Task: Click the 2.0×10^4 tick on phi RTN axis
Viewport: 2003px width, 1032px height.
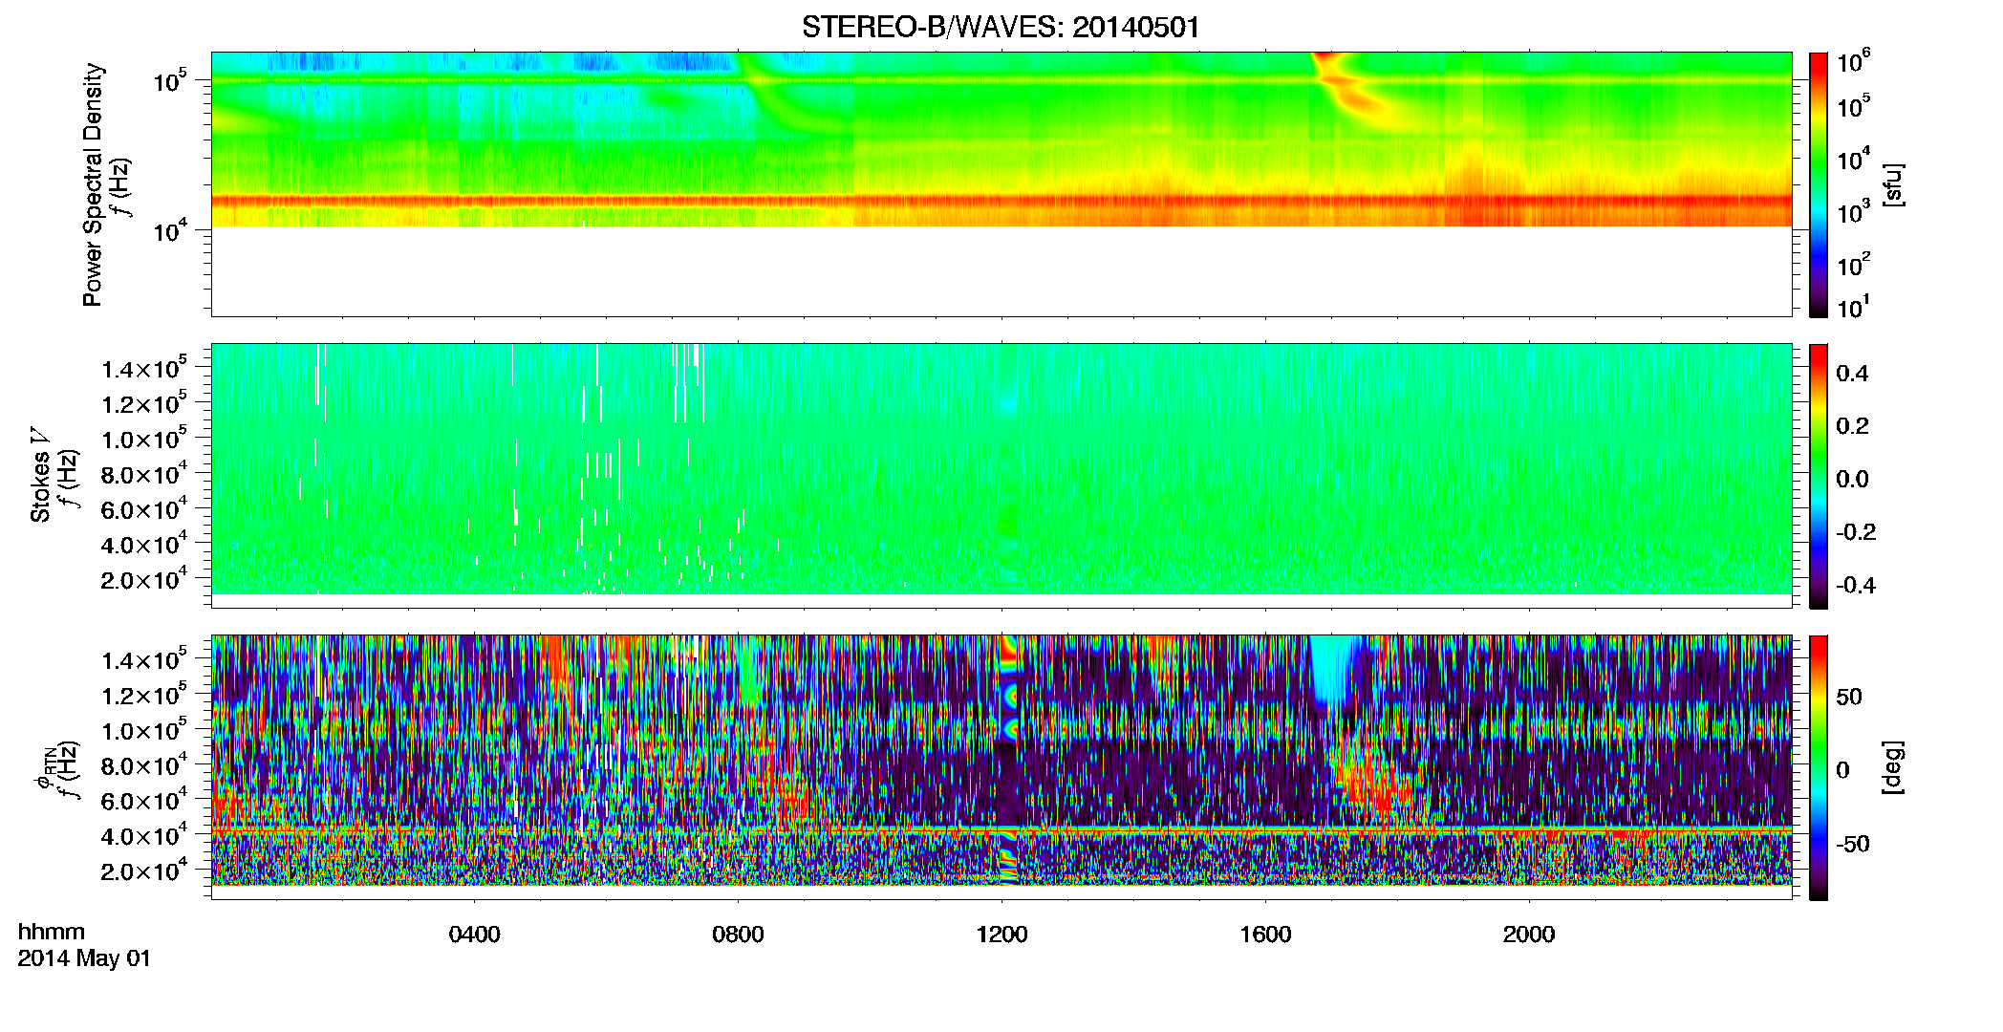Action: pos(144,870)
